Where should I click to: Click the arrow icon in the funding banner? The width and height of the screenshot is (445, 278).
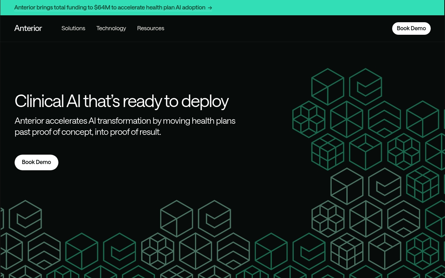coord(210,8)
